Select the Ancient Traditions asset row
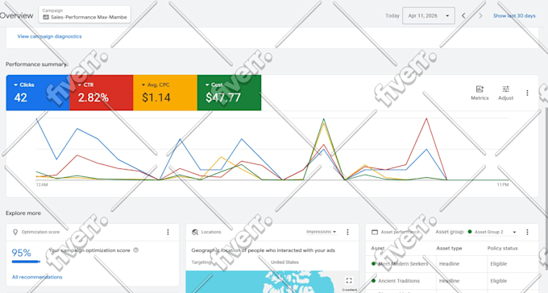Screen dimensions: 548x293 click(452, 281)
